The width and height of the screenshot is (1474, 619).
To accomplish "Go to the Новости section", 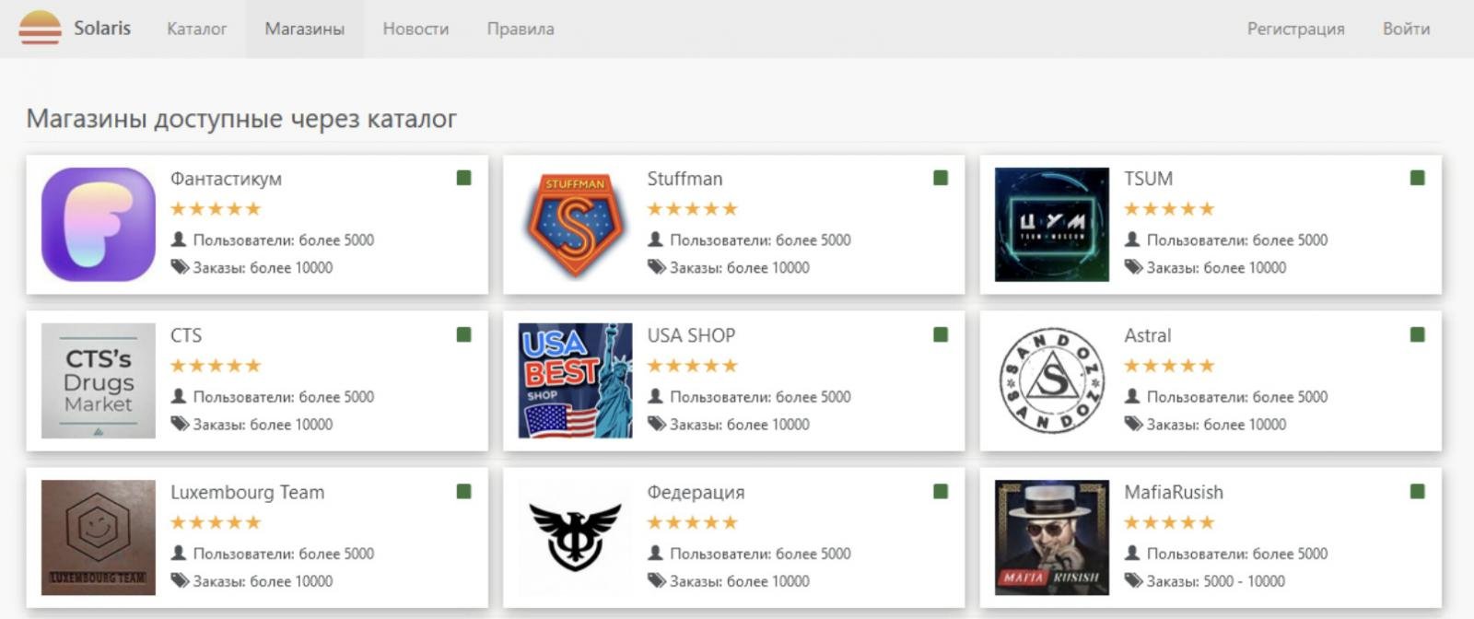I will pos(415,29).
